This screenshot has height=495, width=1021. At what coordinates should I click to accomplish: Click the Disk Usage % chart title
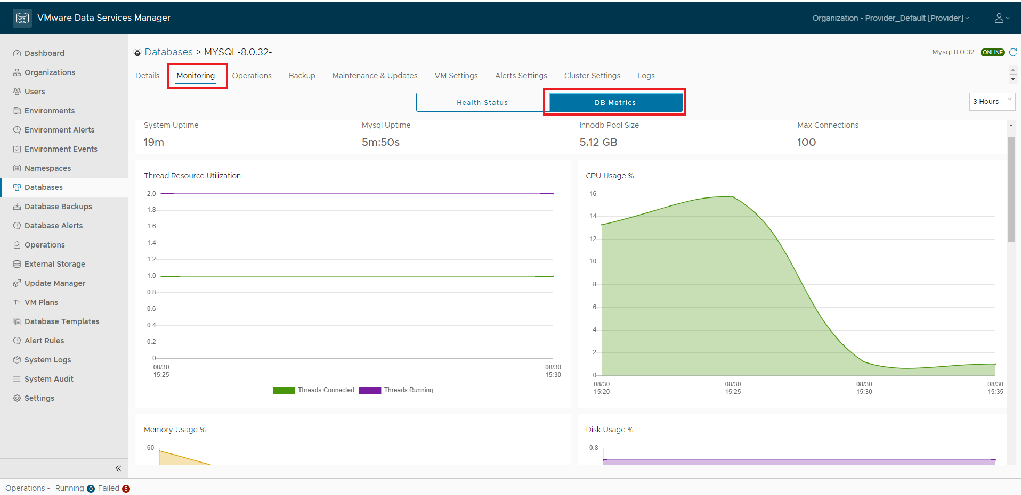610,430
